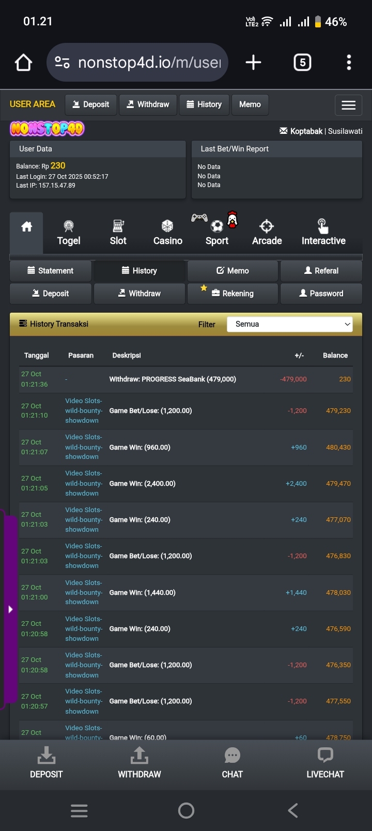Open the Interactive game category
The image size is (372, 831).
[x=323, y=233]
